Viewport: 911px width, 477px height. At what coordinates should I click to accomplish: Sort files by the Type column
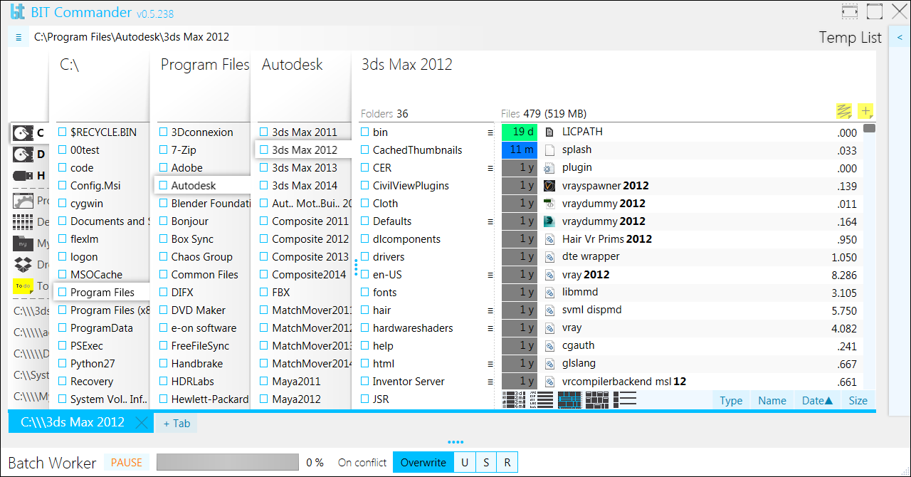731,400
